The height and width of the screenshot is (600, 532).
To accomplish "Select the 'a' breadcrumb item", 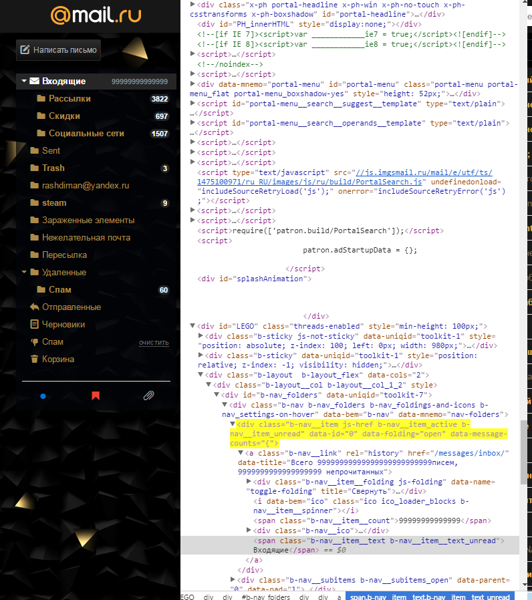I will (x=339, y=597).
